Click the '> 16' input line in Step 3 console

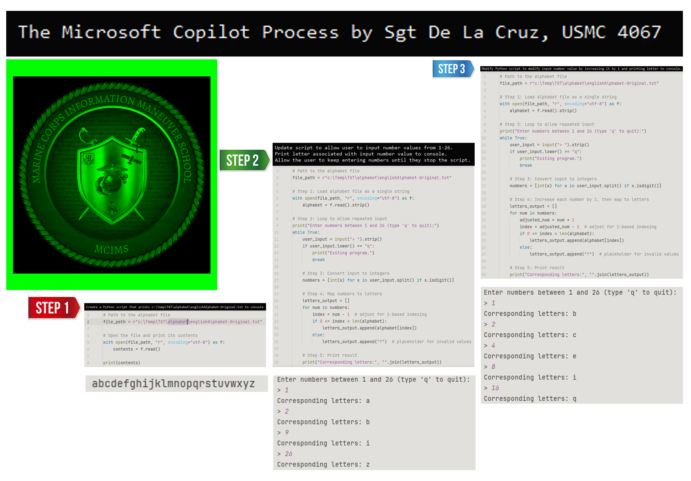click(x=491, y=388)
